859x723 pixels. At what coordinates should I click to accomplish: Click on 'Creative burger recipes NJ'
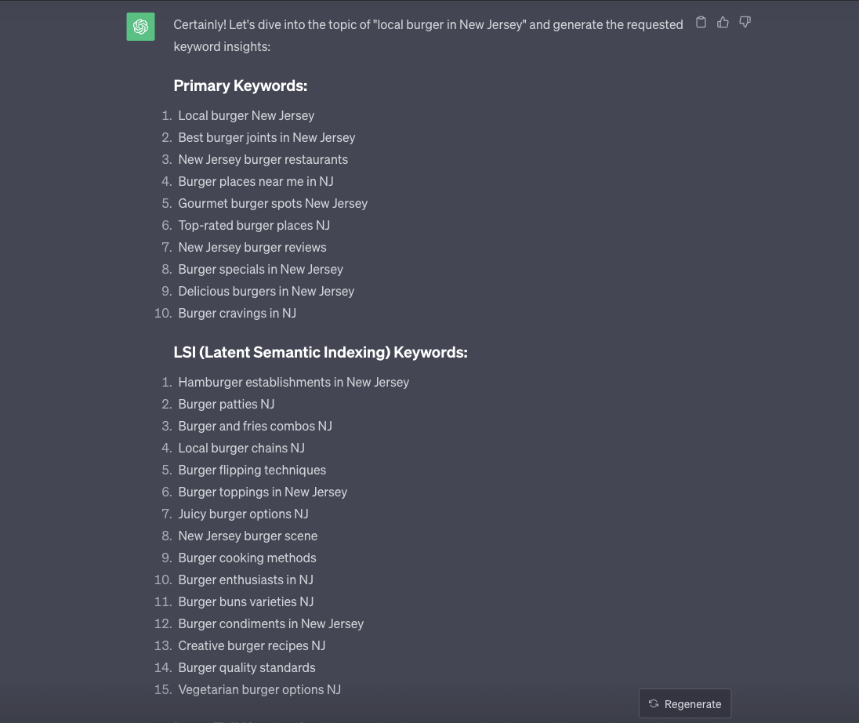pos(252,645)
